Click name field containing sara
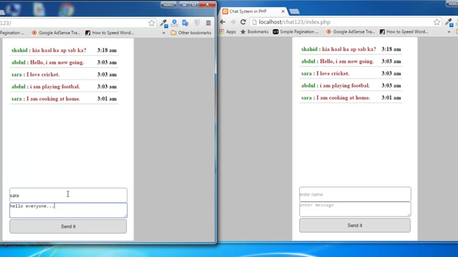The width and height of the screenshot is (458, 257). point(68,195)
